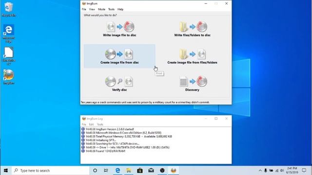Start the Discovery mode icon

[193, 81]
